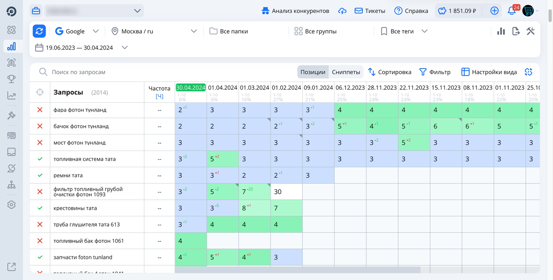The width and height of the screenshot is (553, 280).
Task: Click the briefcase project icon
Action: point(36,11)
